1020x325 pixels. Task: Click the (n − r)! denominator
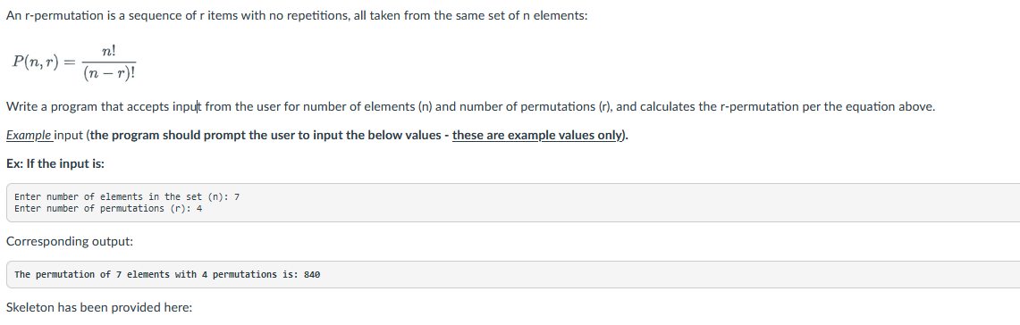click(109, 74)
